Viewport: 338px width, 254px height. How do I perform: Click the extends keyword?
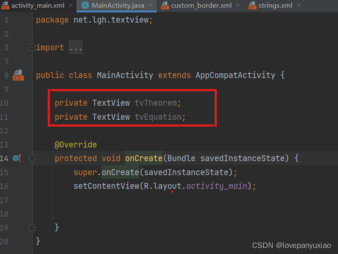pyautogui.click(x=175, y=75)
